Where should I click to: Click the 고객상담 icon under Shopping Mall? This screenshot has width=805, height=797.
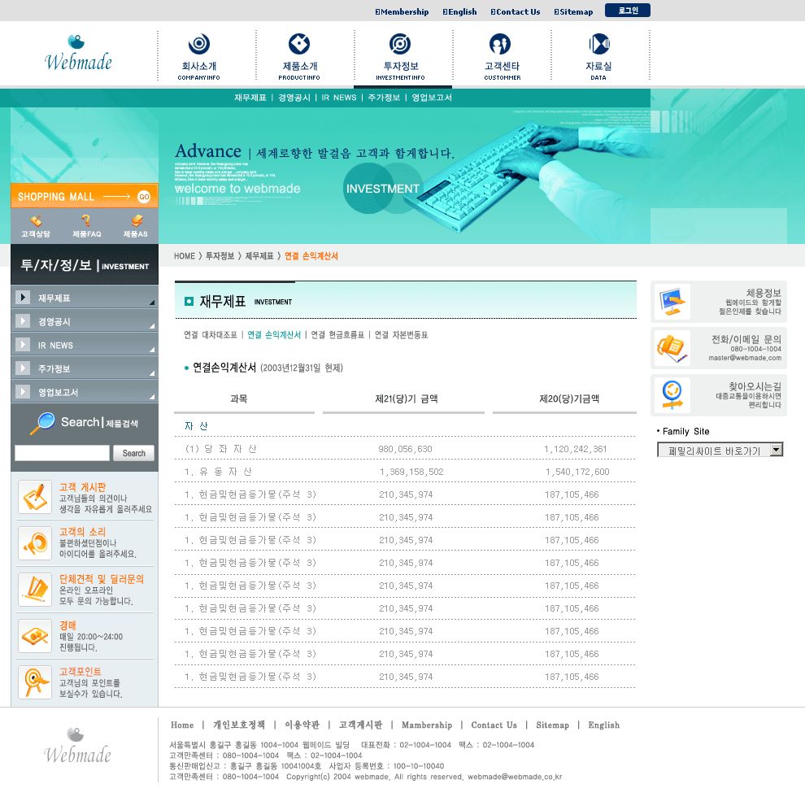(x=35, y=221)
